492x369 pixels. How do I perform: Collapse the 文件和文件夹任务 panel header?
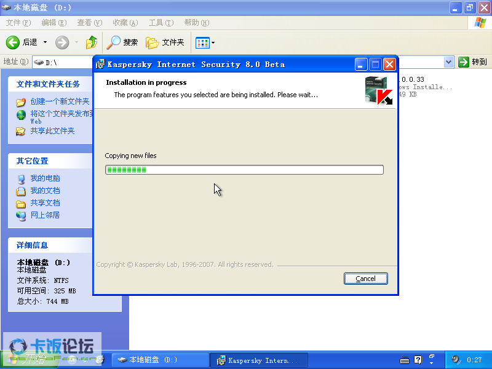(x=50, y=84)
